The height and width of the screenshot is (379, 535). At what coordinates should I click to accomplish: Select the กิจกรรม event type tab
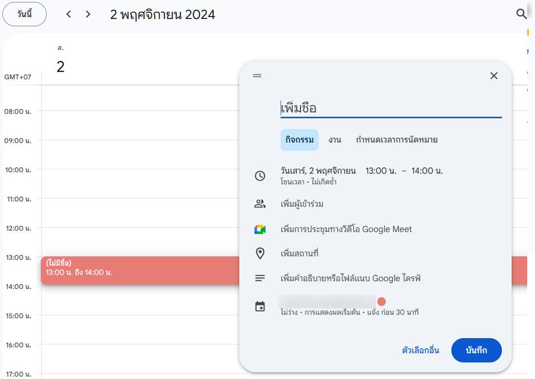(x=299, y=140)
